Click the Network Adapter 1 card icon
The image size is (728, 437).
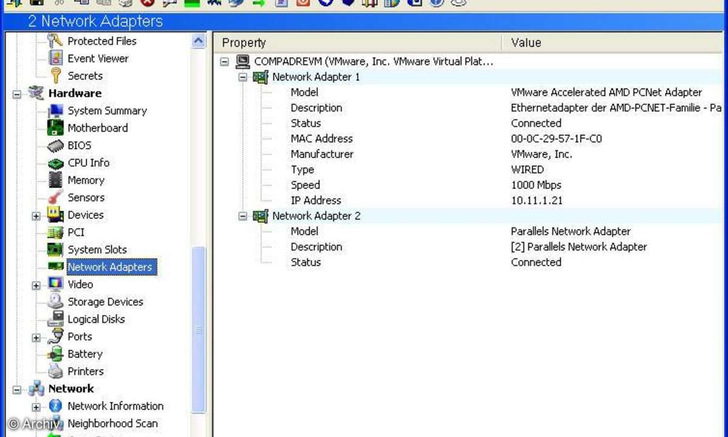tap(260, 76)
